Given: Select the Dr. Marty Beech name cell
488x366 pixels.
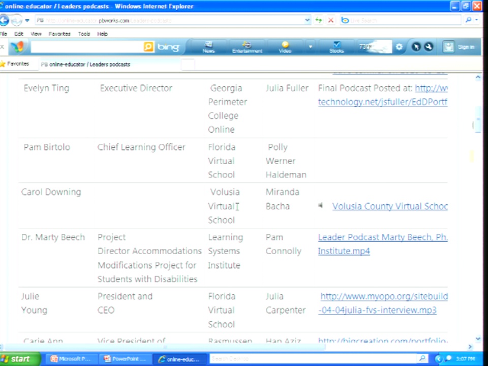Looking at the screenshot, I should [x=53, y=237].
